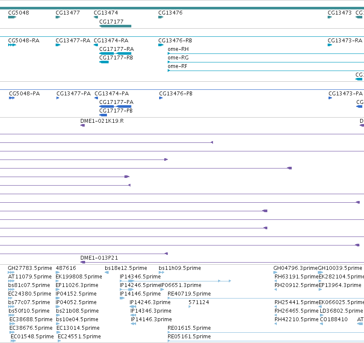The width and height of the screenshot is (364, 343).
Task: Open EST label IP14346.5prime
Action: click(140, 277)
